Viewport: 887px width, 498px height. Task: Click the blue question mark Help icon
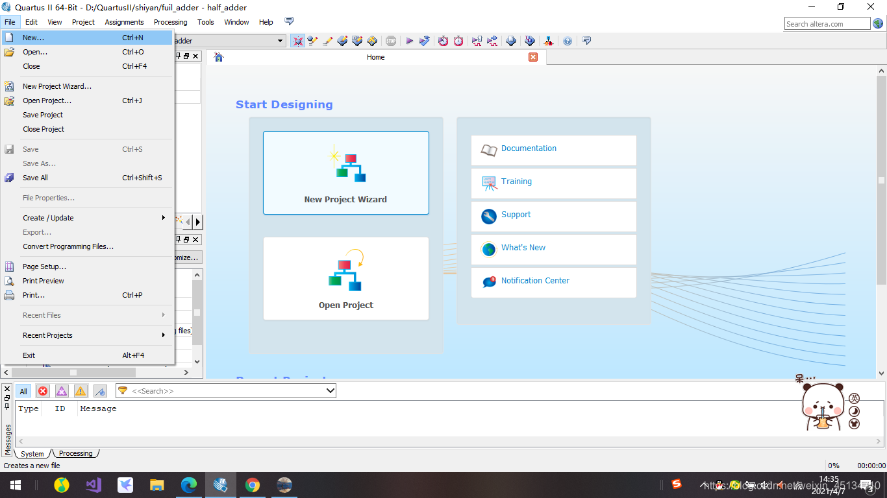tap(568, 41)
